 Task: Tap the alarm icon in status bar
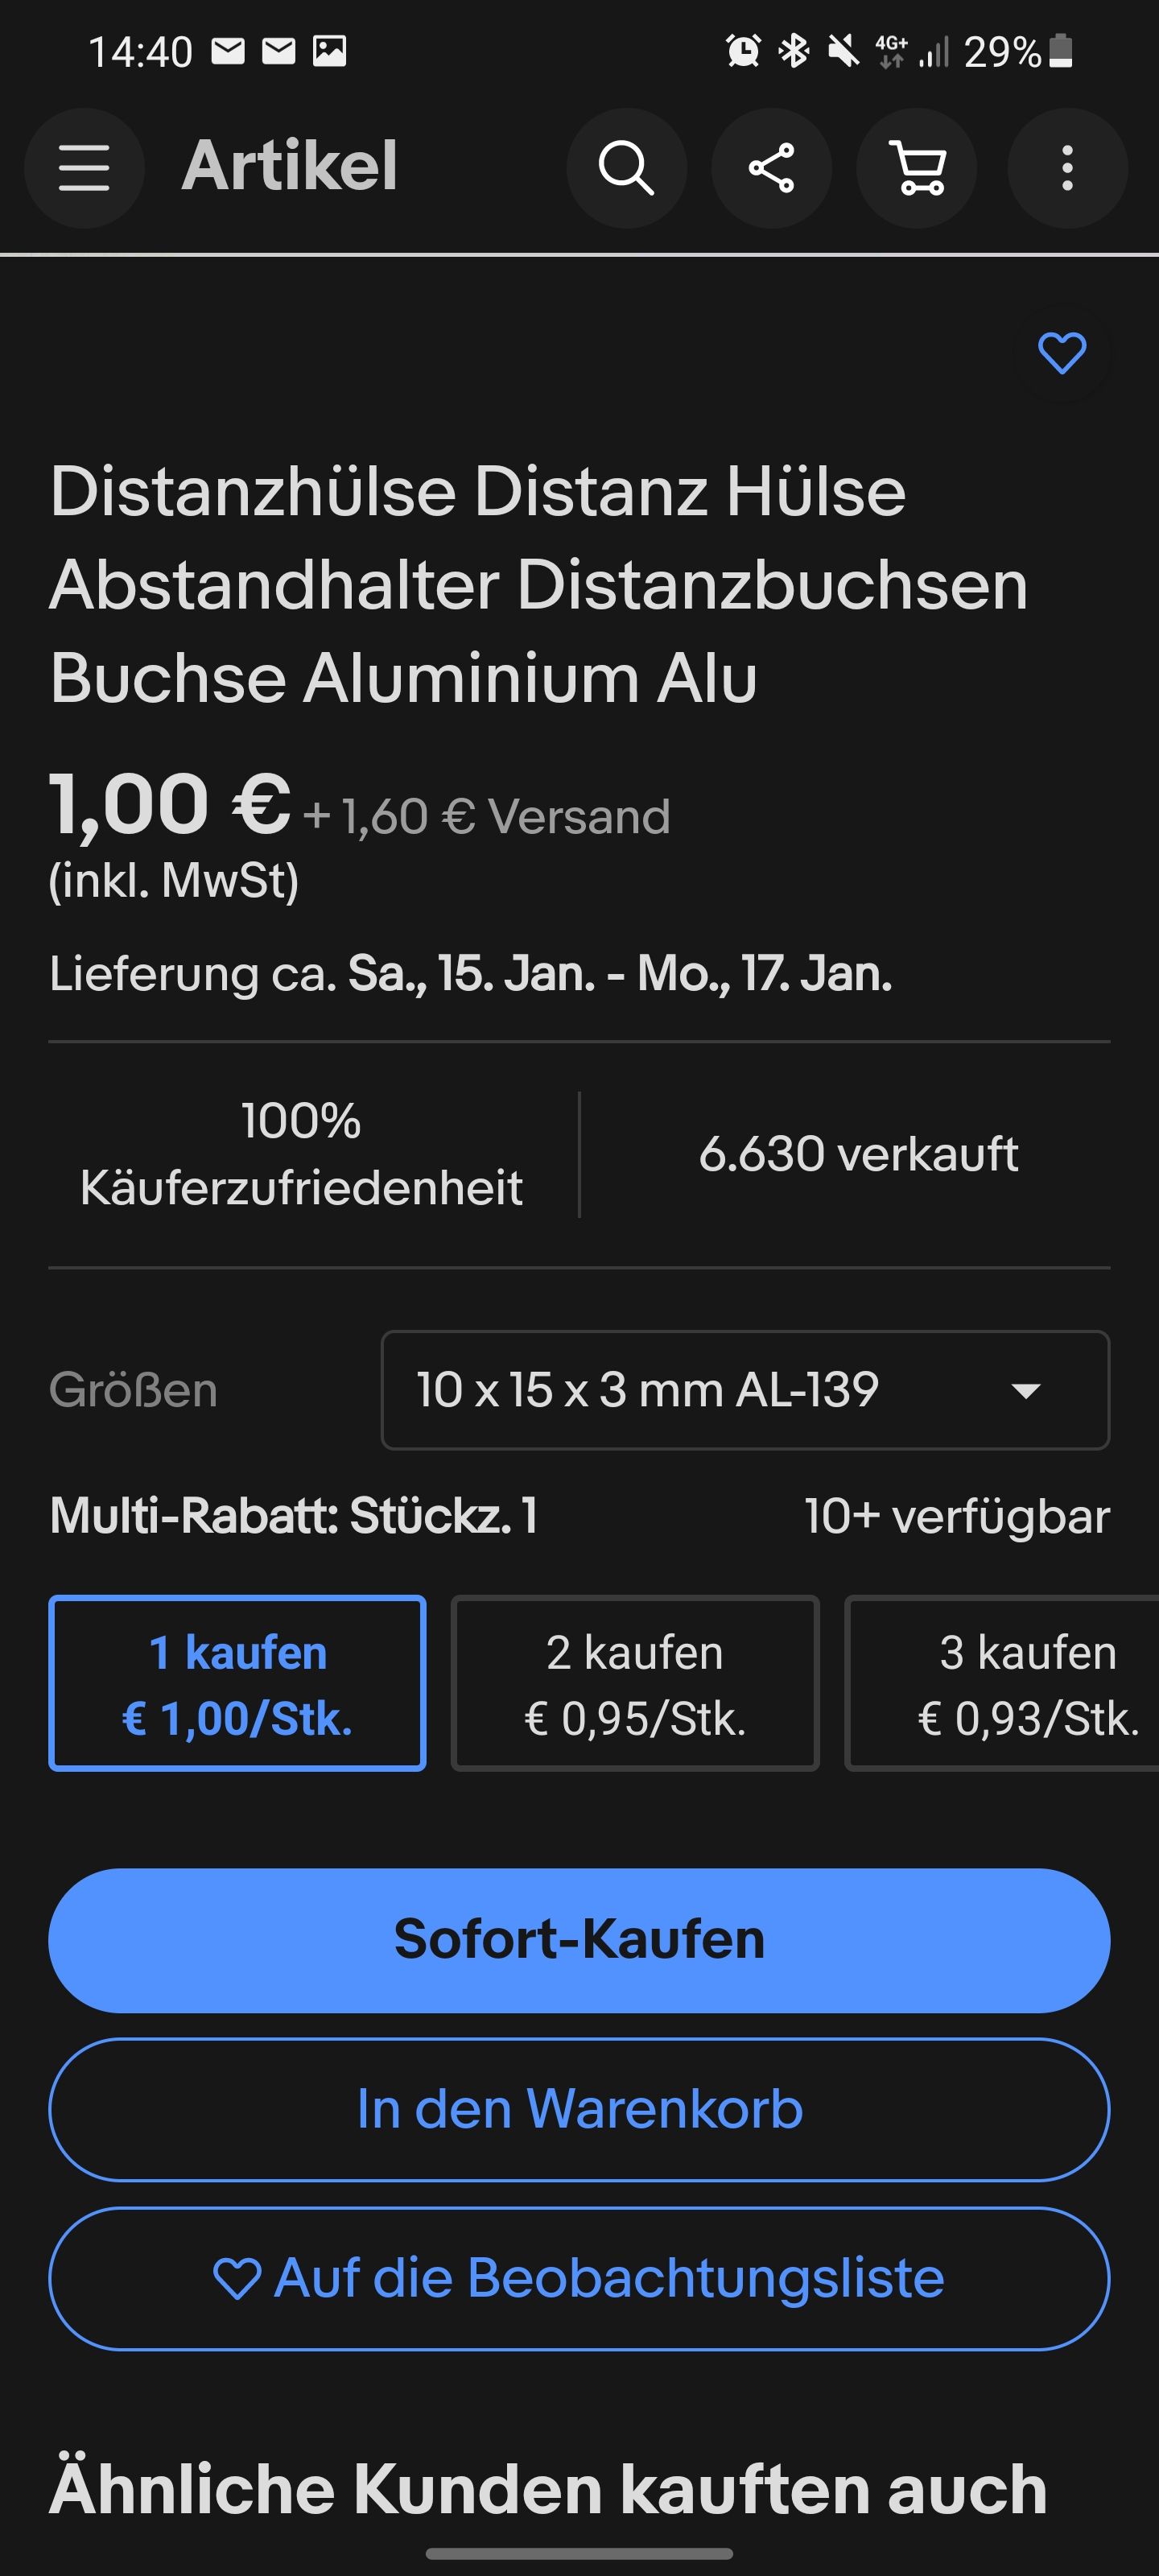[743, 51]
